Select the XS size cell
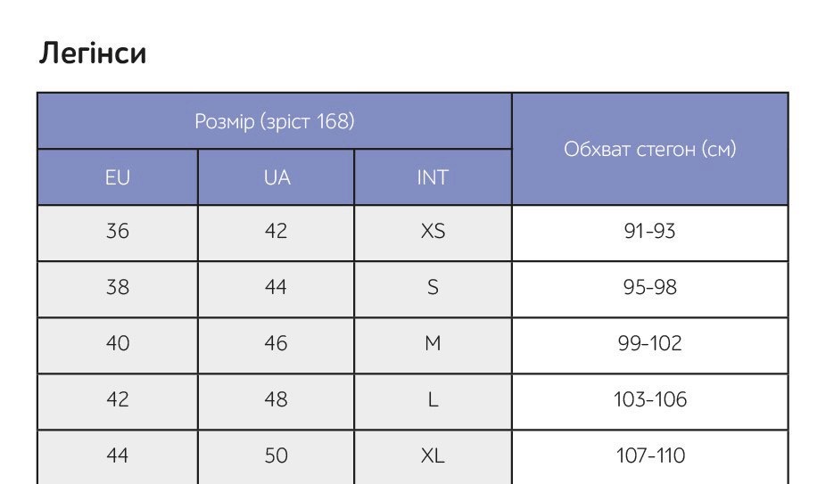 [x=433, y=232]
